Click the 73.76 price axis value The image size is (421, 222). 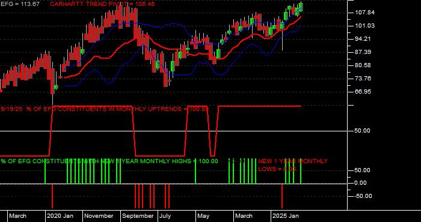(x=363, y=79)
